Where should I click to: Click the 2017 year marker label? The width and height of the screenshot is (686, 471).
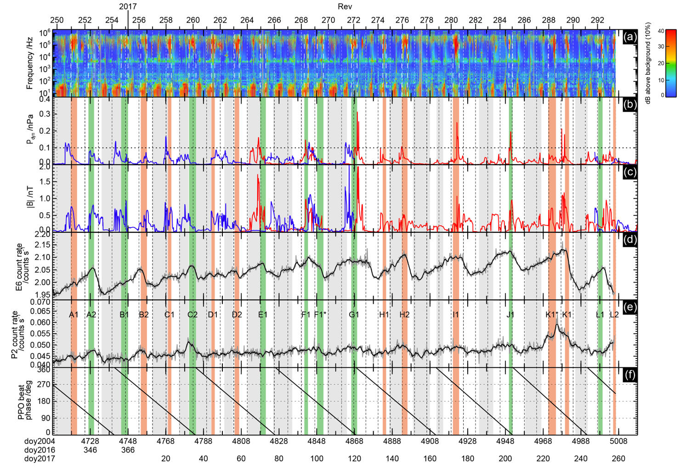[x=128, y=7]
